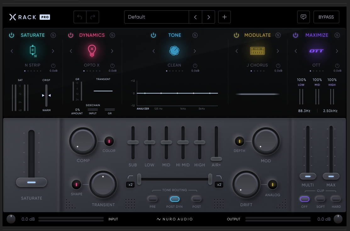Switch to next Saturate module
This screenshot has height=231, width=350.
(53, 51)
